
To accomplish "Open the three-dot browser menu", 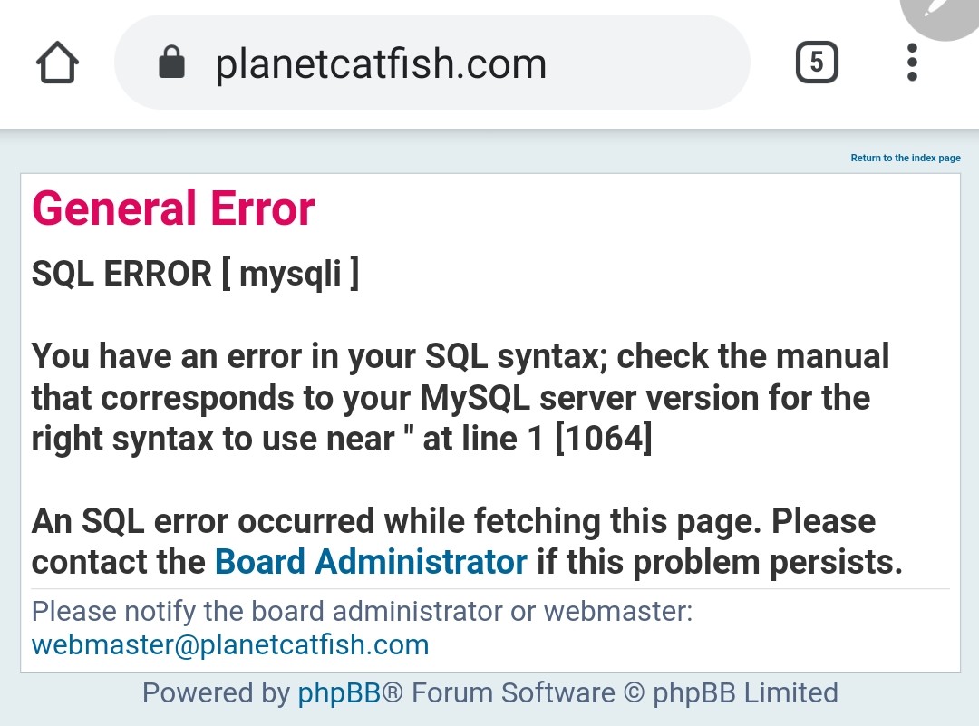I will [x=912, y=63].
